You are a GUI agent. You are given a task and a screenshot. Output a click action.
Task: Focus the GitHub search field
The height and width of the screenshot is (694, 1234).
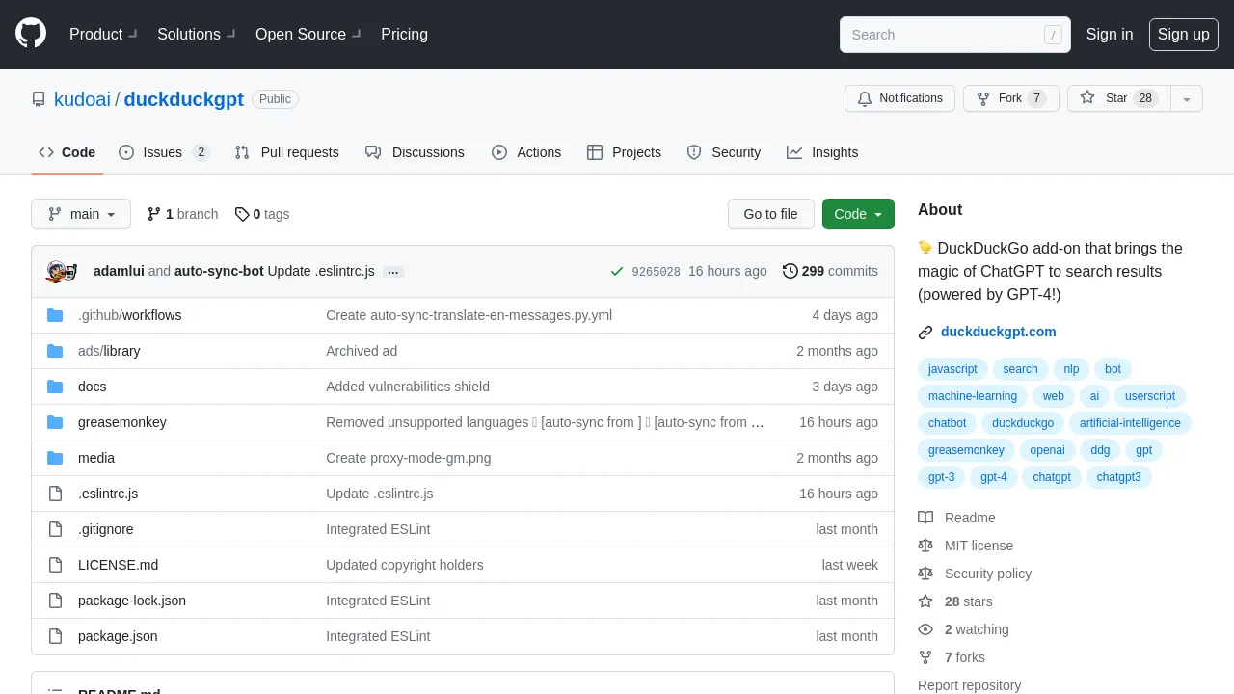point(955,35)
